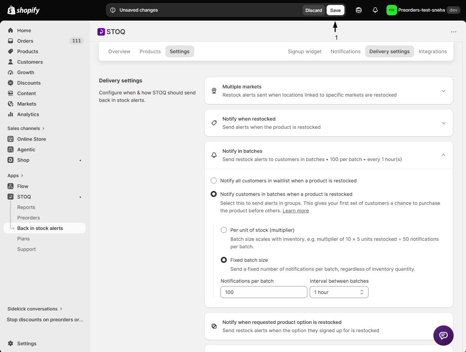
Task: Open the three-dot more actions menu
Action: coord(454,32)
